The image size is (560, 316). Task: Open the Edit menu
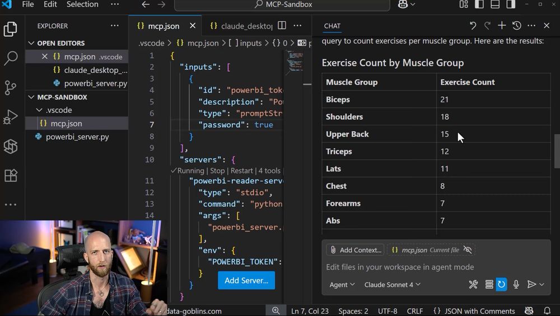50,4
